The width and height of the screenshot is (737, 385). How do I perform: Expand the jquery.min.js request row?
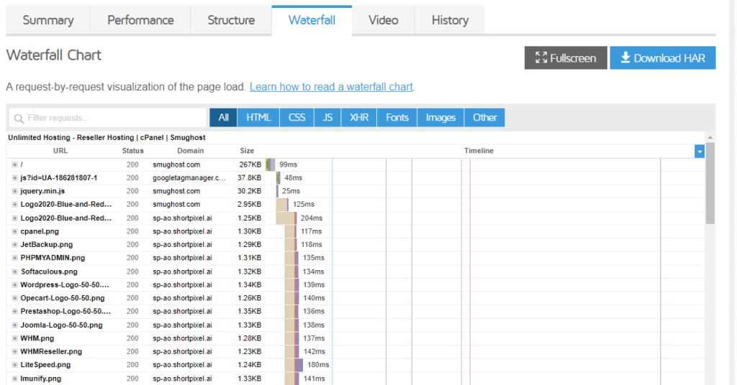point(14,191)
